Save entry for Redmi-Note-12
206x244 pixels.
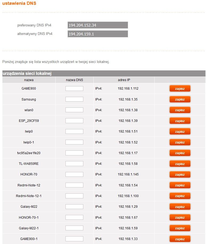pos(180,185)
